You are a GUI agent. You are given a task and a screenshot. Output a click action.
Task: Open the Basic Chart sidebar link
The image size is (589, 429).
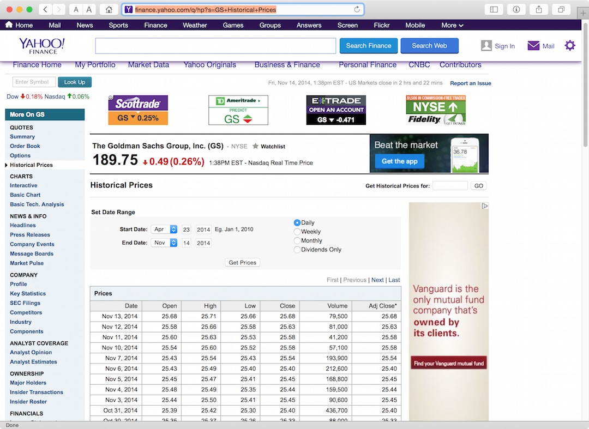(x=25, y=195)
